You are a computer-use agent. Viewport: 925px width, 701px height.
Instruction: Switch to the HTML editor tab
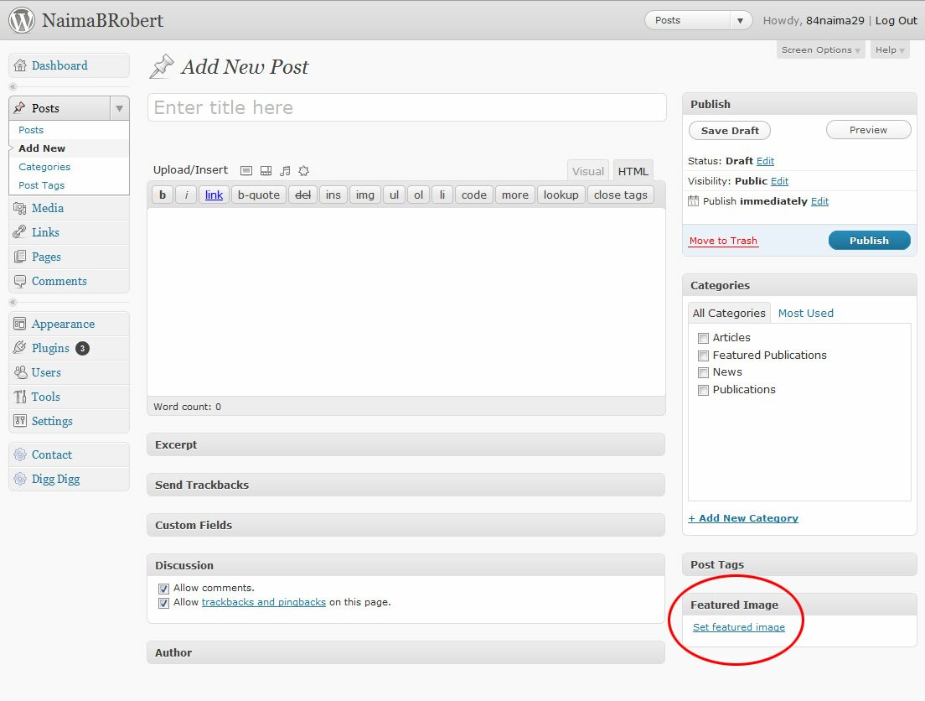pos(633,171)
